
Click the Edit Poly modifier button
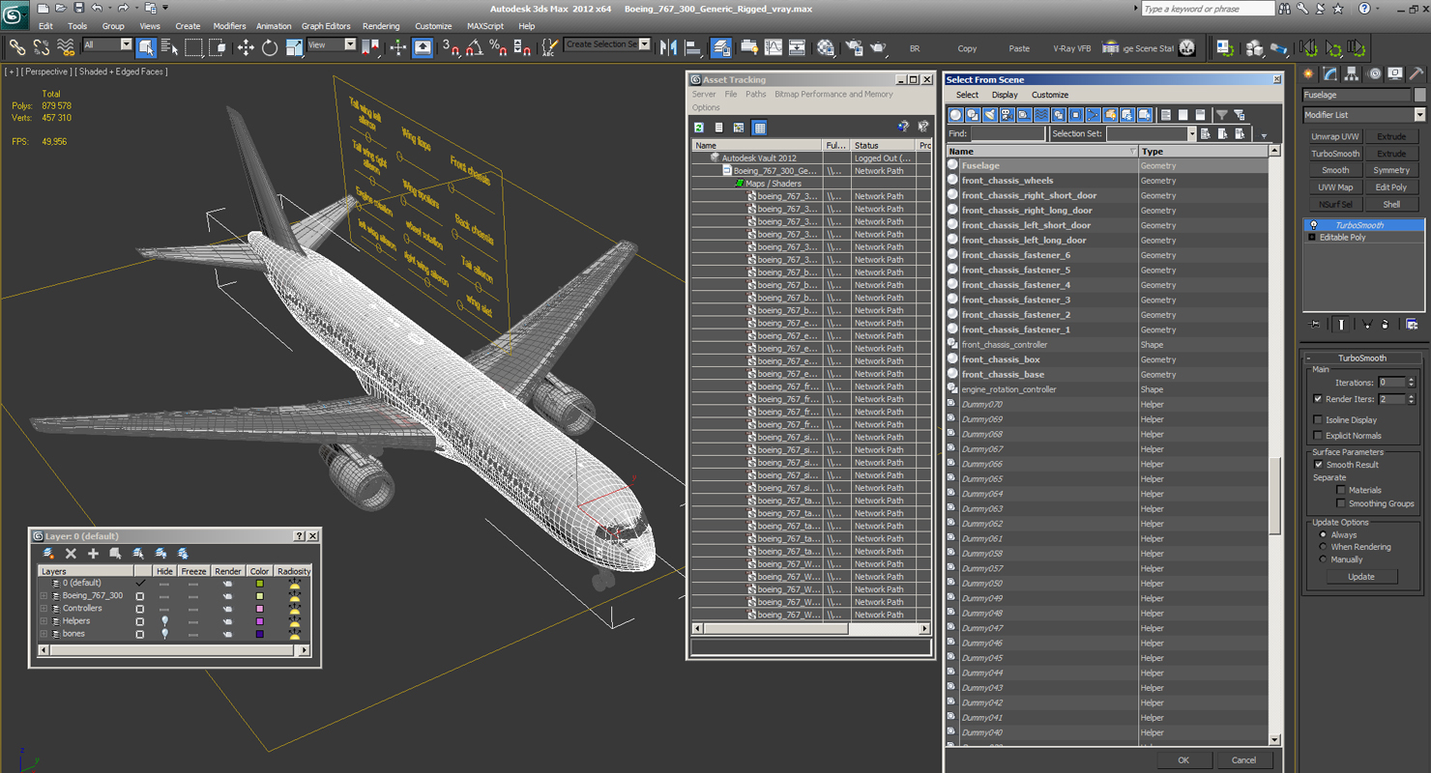tap(1391, 187)
